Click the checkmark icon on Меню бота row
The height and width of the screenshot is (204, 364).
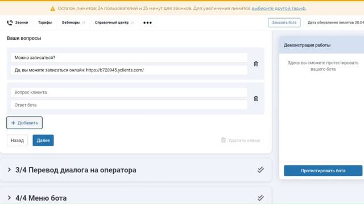point(260,198)
